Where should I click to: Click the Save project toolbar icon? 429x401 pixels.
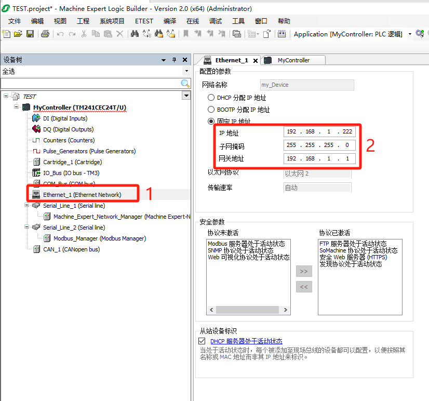30,34
